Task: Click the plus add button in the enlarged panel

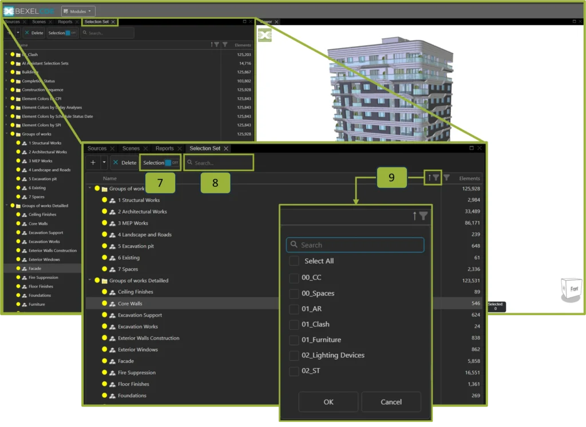Action: pyautogui.click(x=93, y=162)
